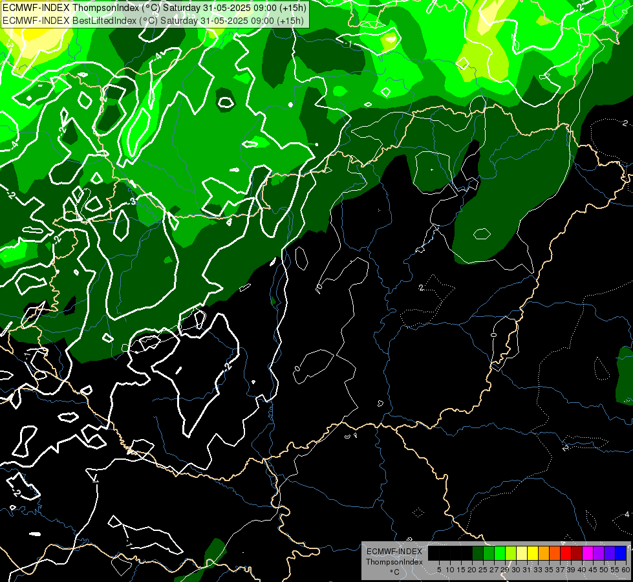Click the legend tick label 29
The width and height of the screenshot is (633, 582).
pos(505,570)
